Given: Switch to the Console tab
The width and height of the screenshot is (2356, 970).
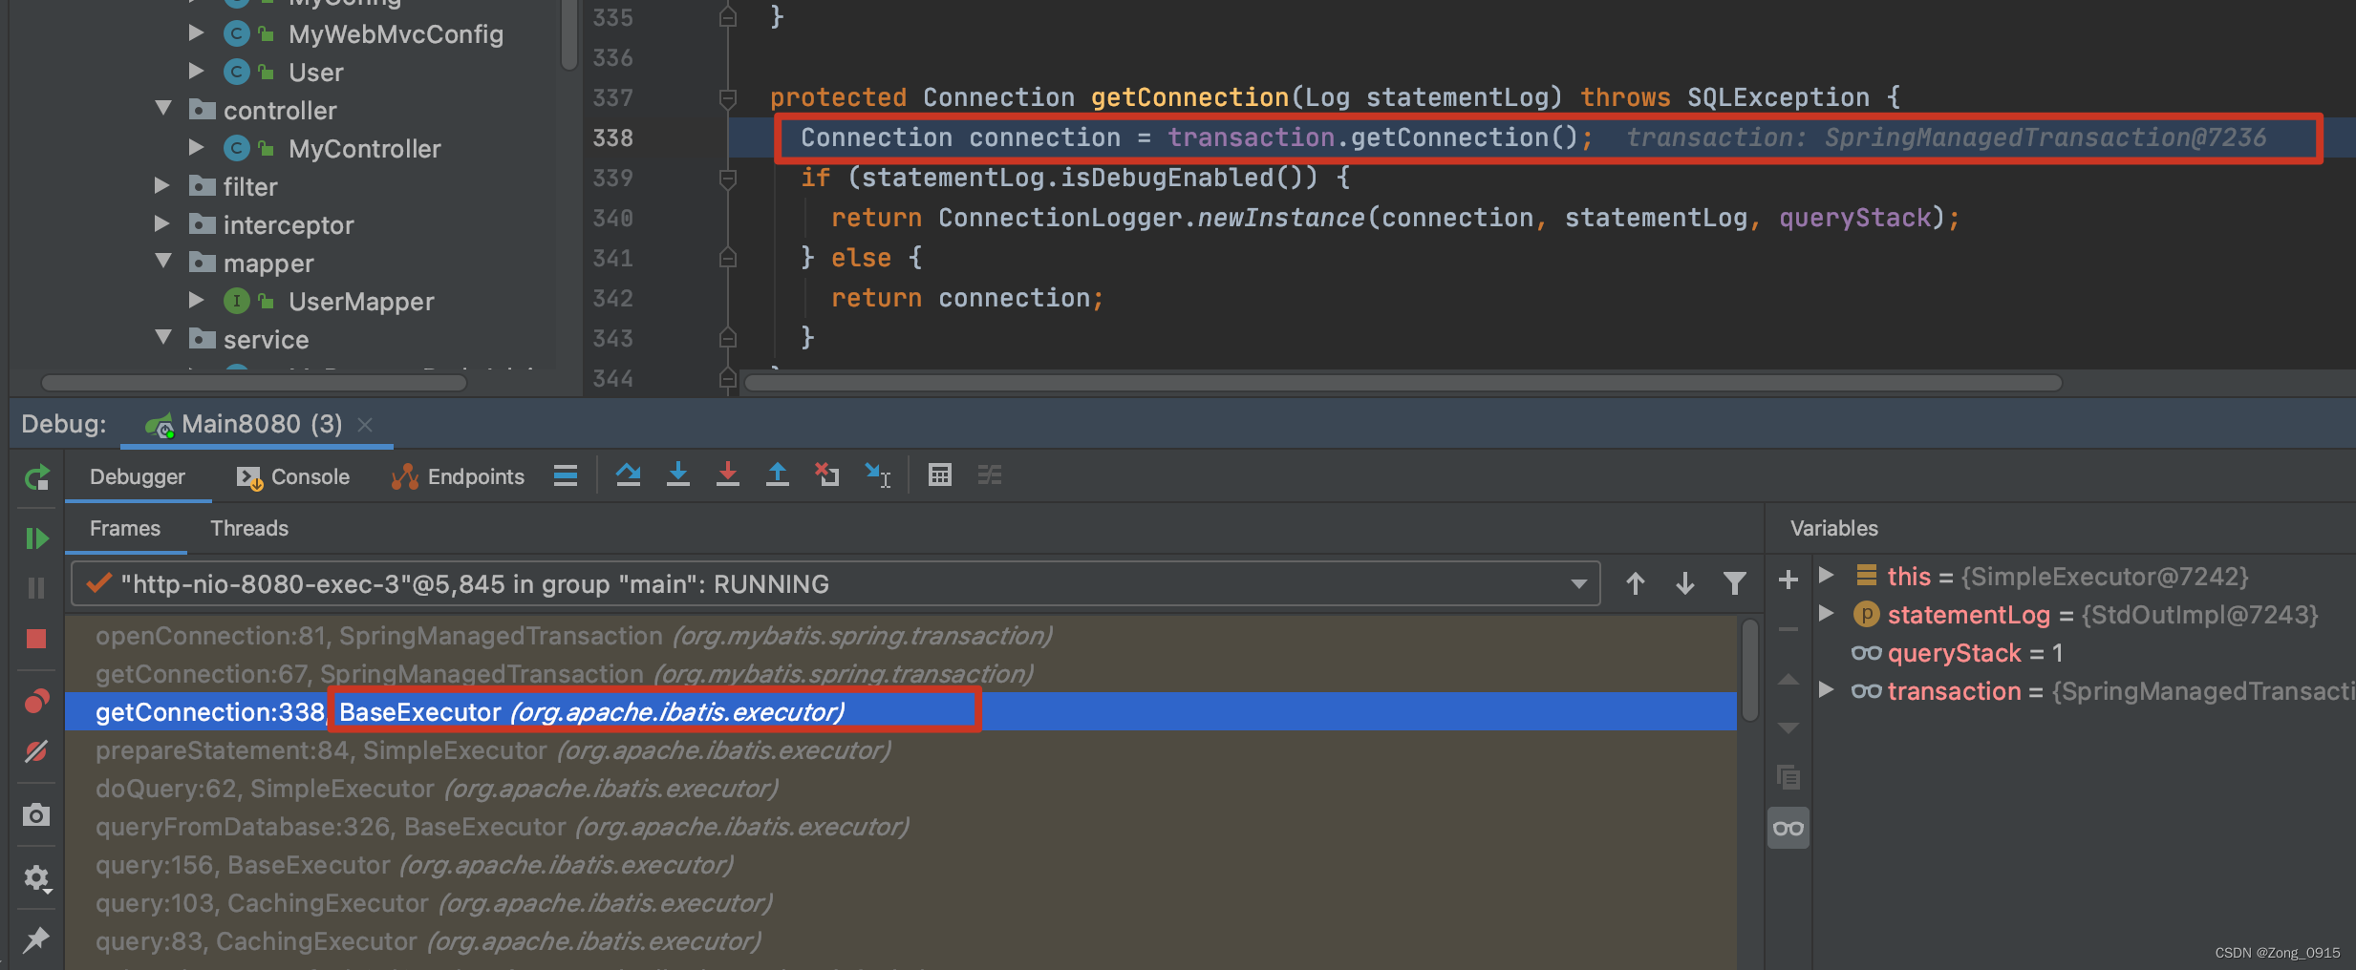Looking at the screenshot, I should (293, 476).
